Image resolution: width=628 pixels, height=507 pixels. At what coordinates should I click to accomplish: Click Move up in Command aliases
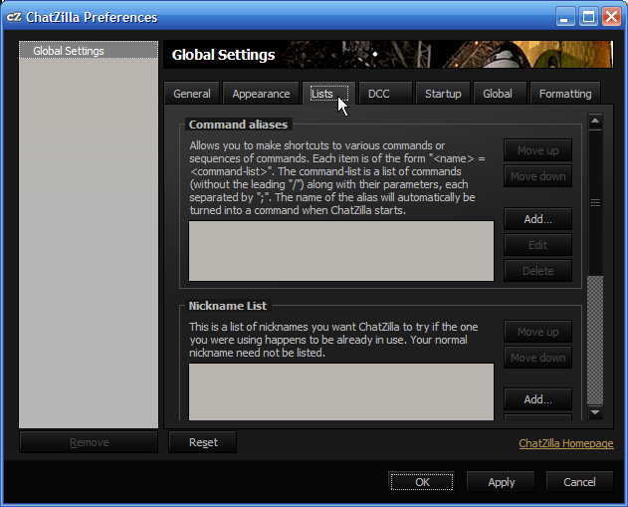click(x=537, y=150)
